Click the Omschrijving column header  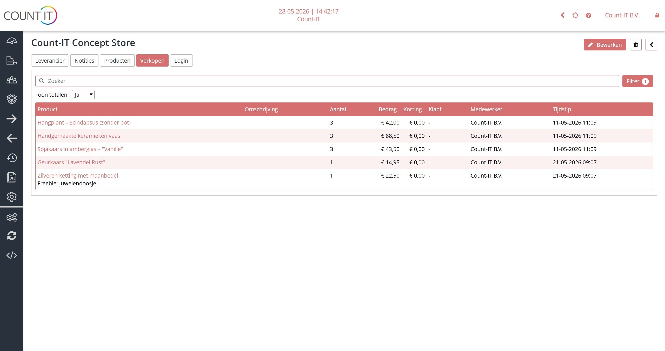tap(261, 109)
